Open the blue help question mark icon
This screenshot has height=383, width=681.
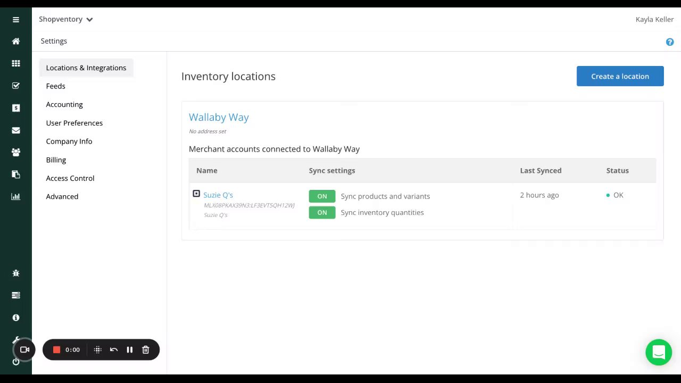tap(670, 42)
